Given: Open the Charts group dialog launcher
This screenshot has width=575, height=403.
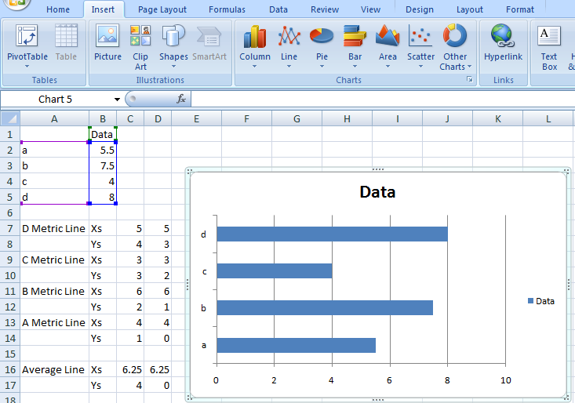Looking at the screenshot, I should pyautogui.click(x=470, y=80).
